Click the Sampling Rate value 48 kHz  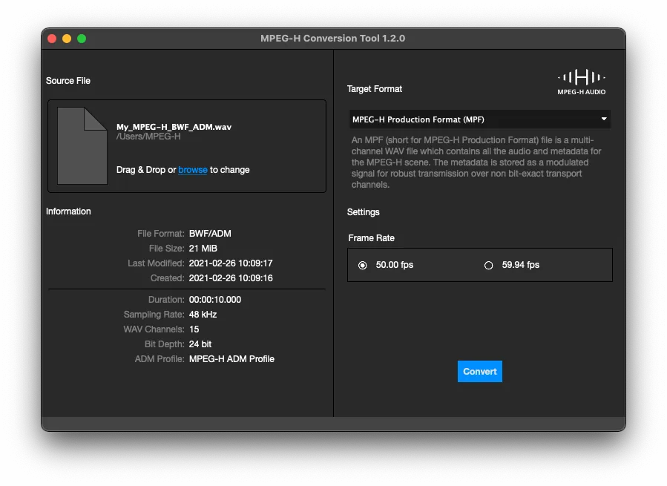203,315
